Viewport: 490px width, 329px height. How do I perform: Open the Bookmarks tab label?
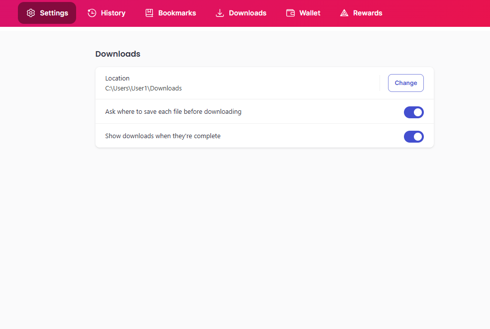pos(177,13)
